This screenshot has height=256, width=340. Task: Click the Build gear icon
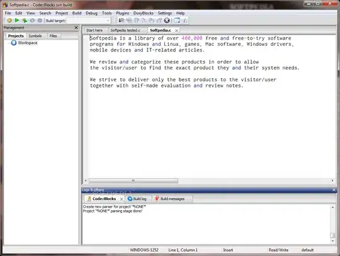pos(9,21)
